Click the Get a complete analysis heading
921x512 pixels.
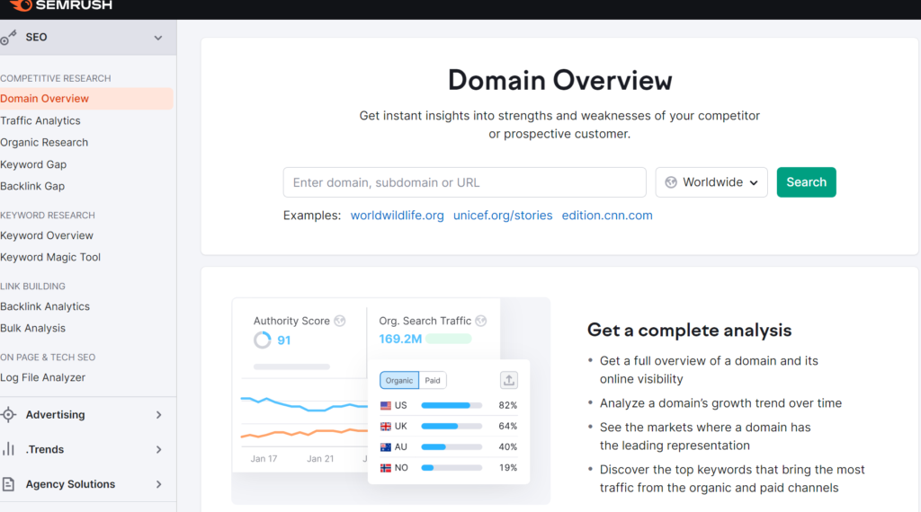(x=689, y=331)
